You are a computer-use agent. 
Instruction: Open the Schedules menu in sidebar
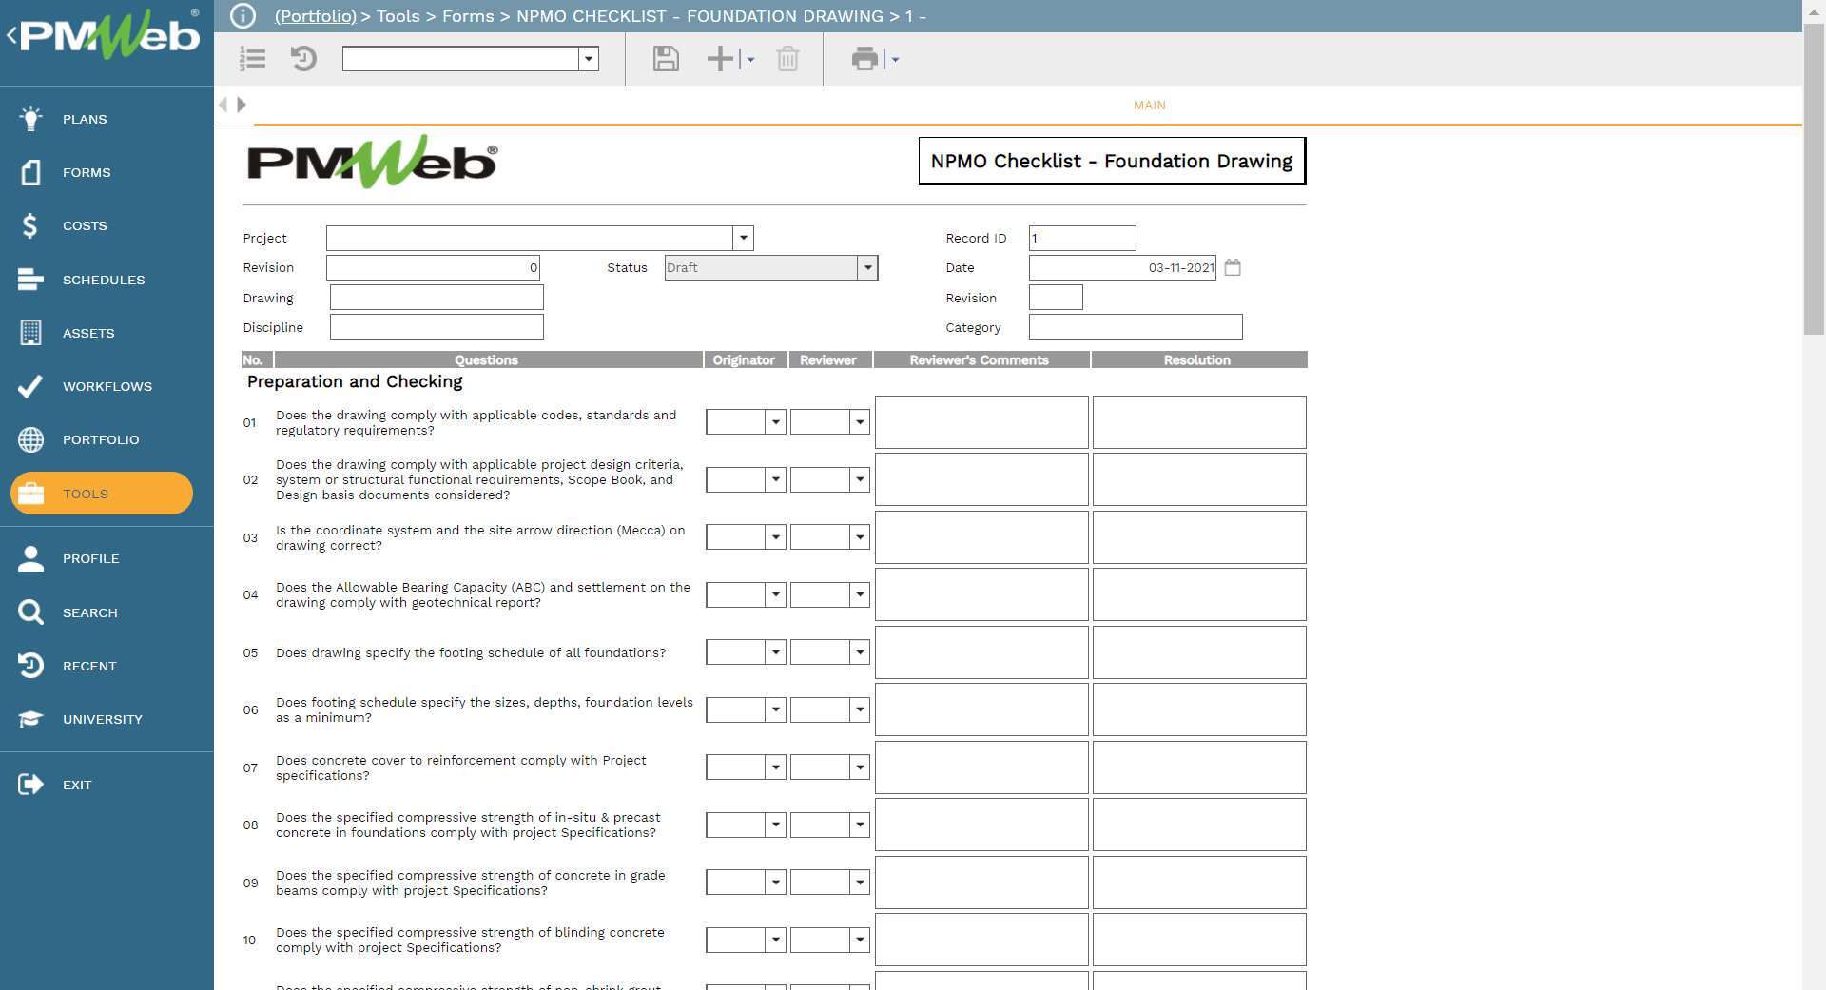coord(103,280)
